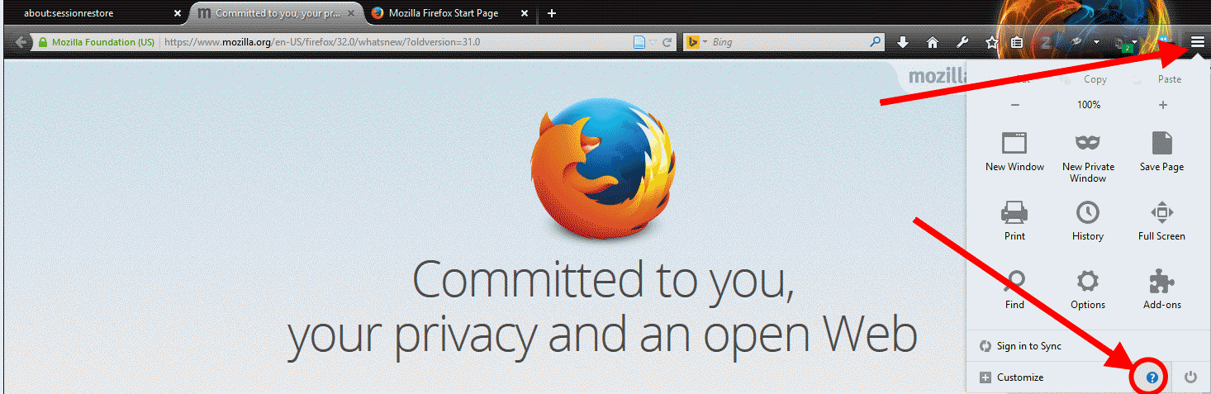
Task: Click the search magnifier in Bing box
Action: click(875, 42)
